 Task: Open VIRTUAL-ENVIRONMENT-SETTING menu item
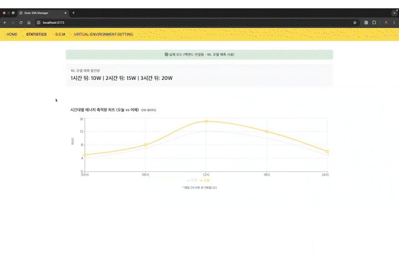(x=103, y=34)
